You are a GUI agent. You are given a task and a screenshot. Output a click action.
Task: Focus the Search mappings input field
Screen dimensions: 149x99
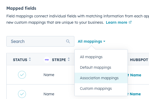click(40, 41)
